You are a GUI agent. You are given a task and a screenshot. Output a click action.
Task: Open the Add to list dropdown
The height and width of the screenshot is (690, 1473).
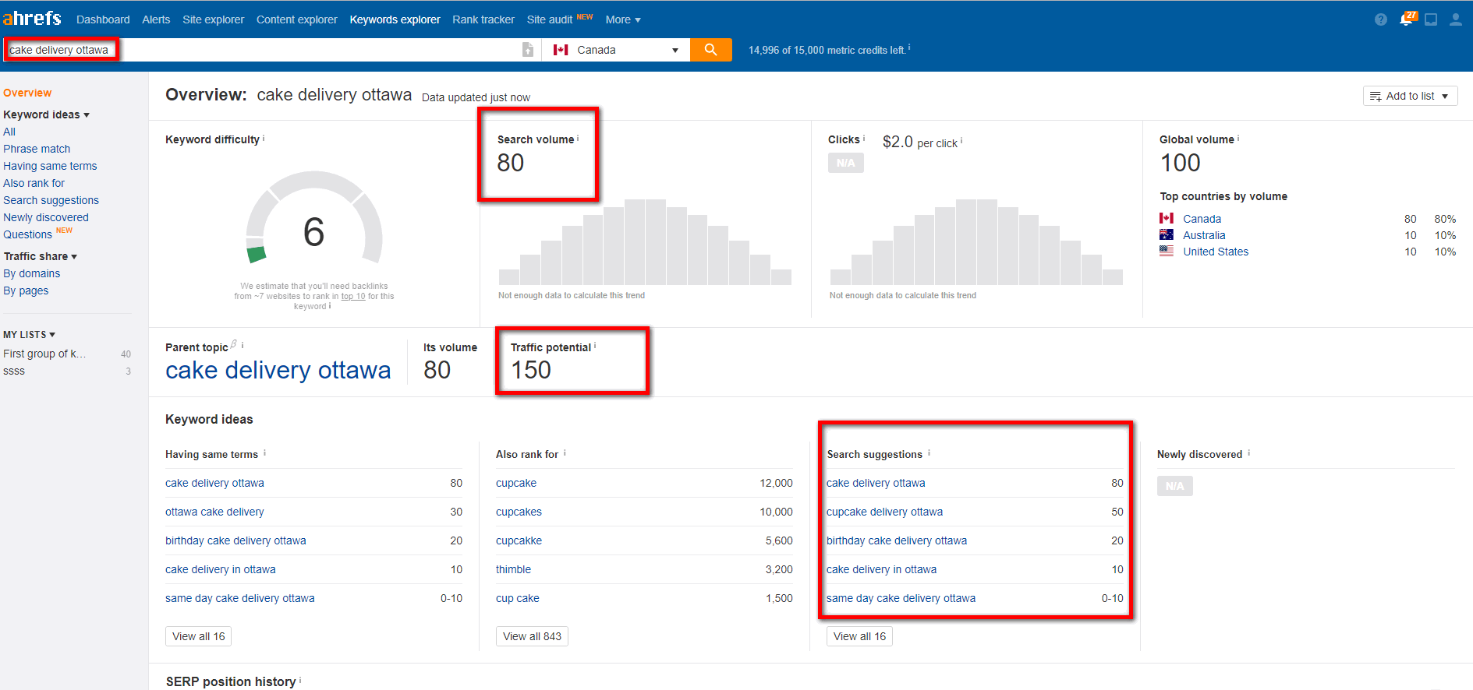click(x=1410, y=96)
